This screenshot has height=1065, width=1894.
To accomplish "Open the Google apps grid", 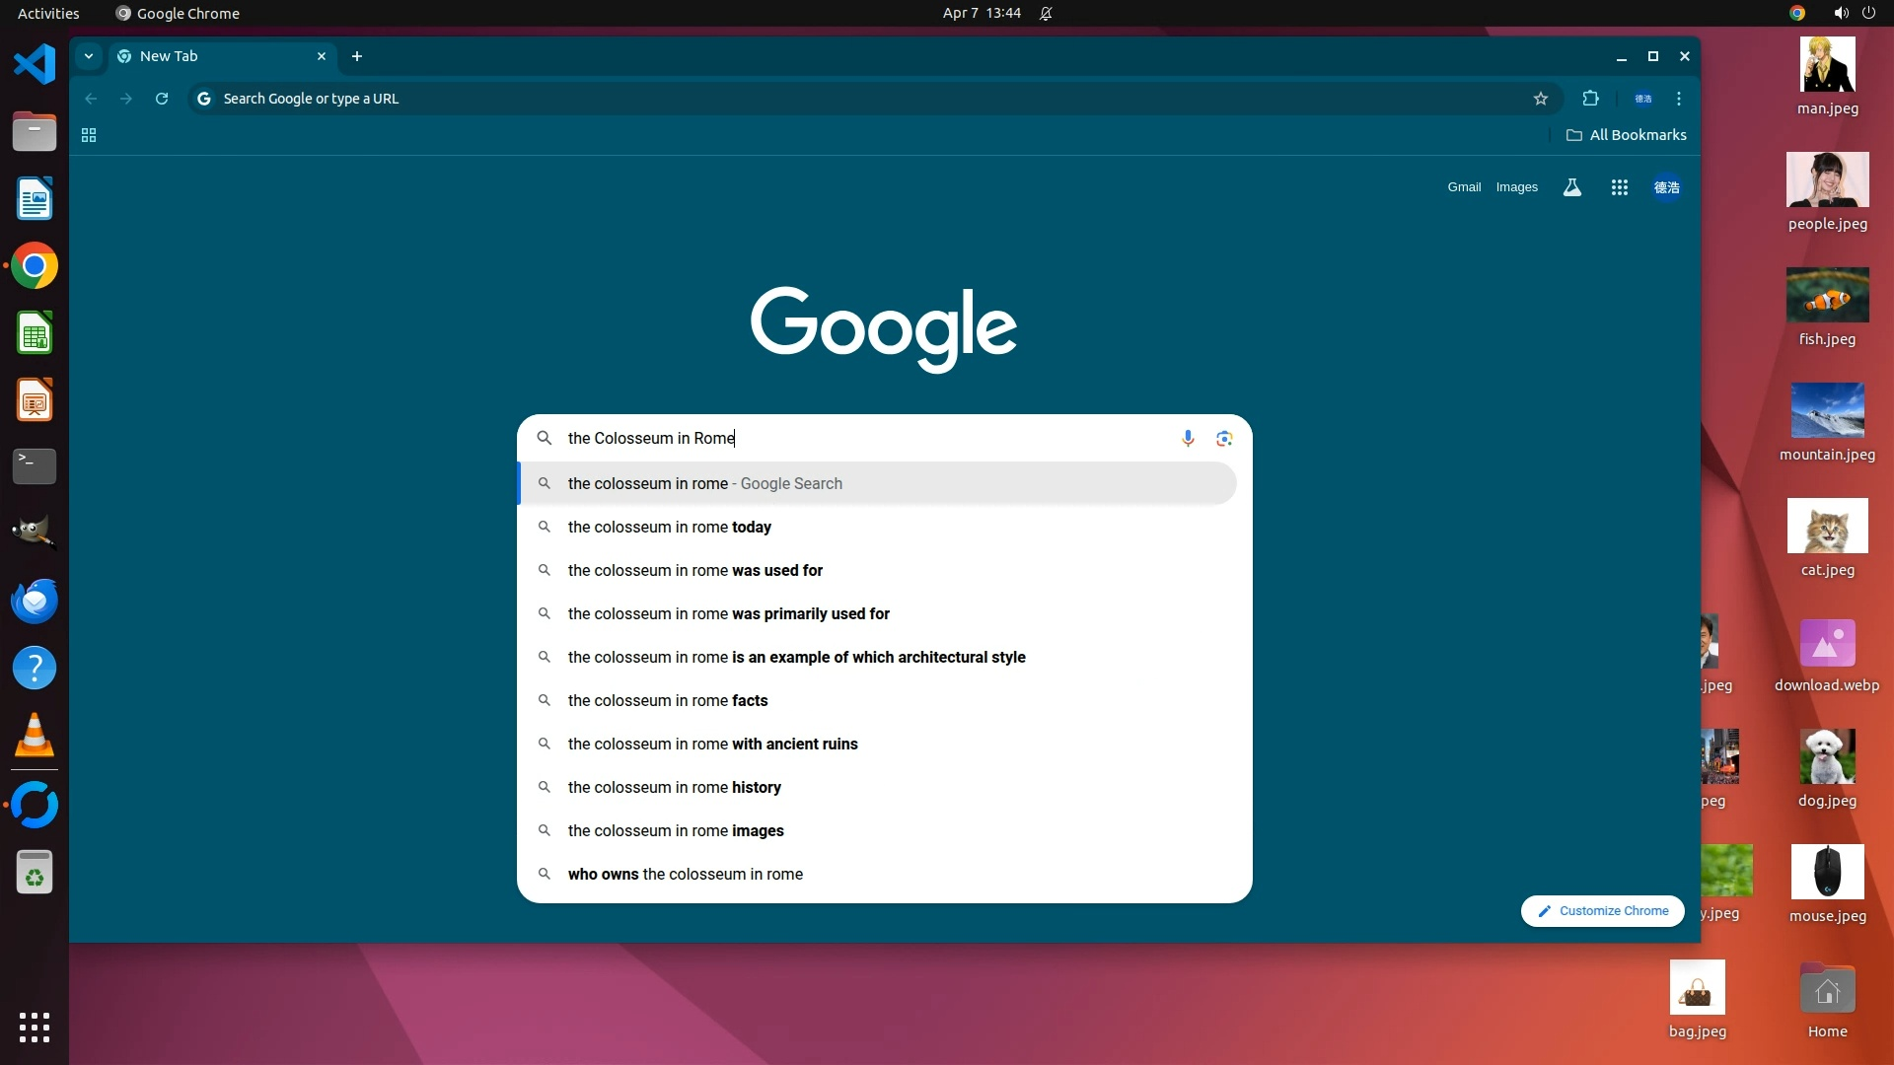I will pos(1619,187).
